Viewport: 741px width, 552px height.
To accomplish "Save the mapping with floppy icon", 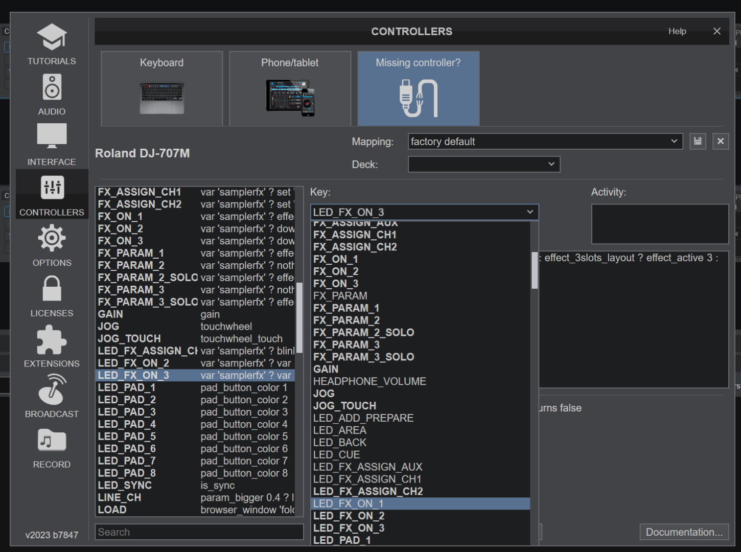I will click(698, 142).
